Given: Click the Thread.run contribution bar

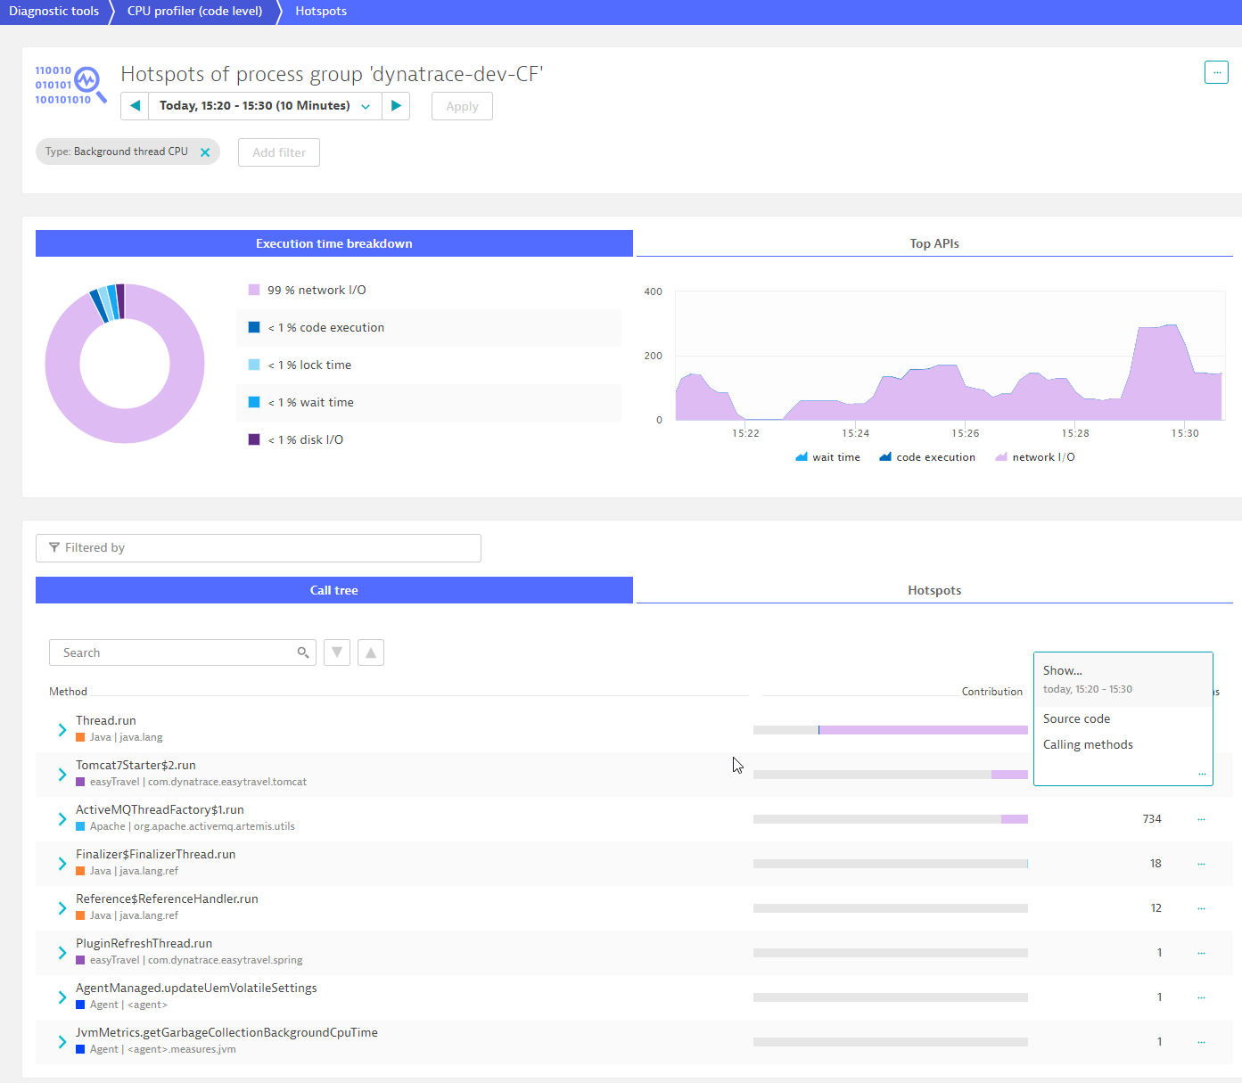Looking at the screenshot, I should pyautogui.click(x=891, y=730).
